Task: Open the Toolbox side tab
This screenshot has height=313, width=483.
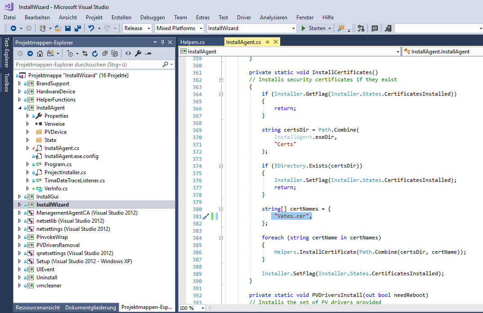Action: point(6,83)
